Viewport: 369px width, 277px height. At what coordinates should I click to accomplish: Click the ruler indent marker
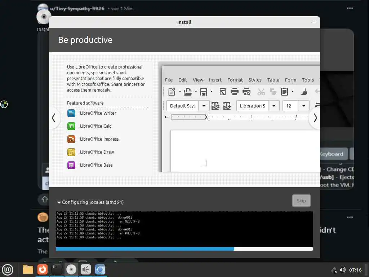pos(206,117)
